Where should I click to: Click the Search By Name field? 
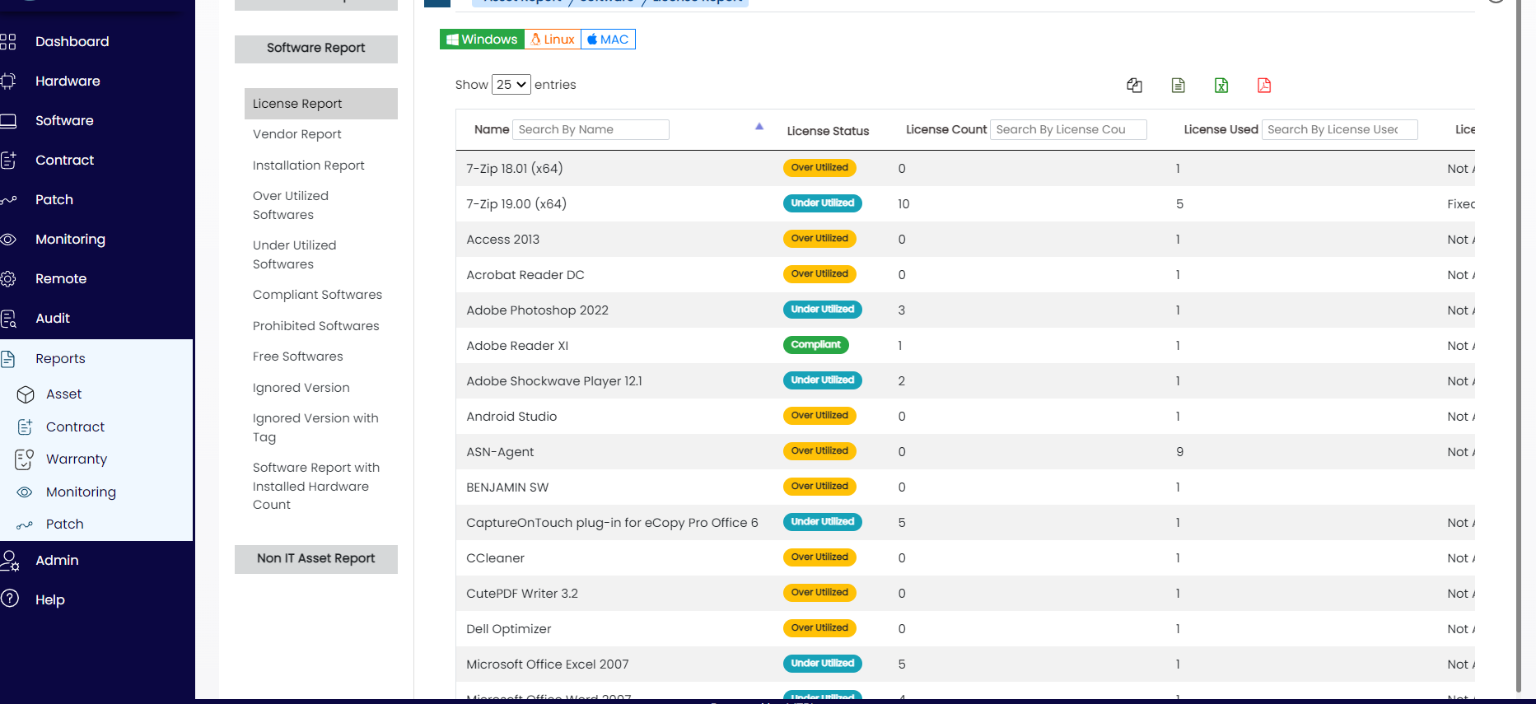[591, 129]
